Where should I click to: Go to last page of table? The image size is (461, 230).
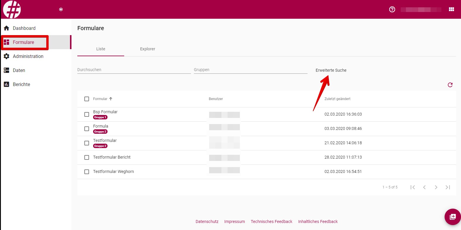click(x=448, y=187)
